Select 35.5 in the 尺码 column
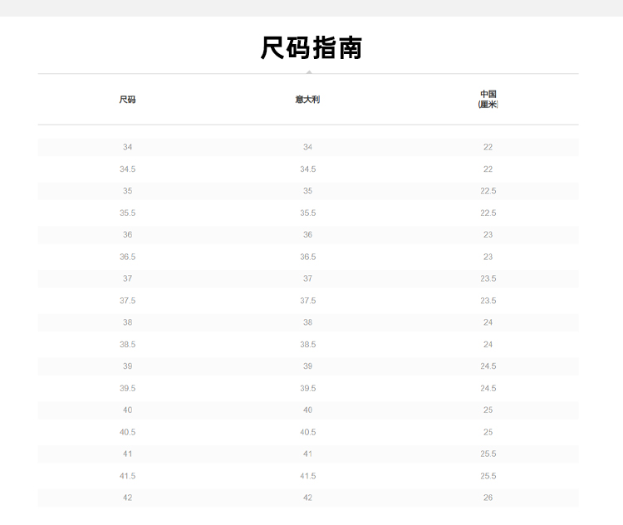Viewport: 623px width, 525px height. pos(127,213)
